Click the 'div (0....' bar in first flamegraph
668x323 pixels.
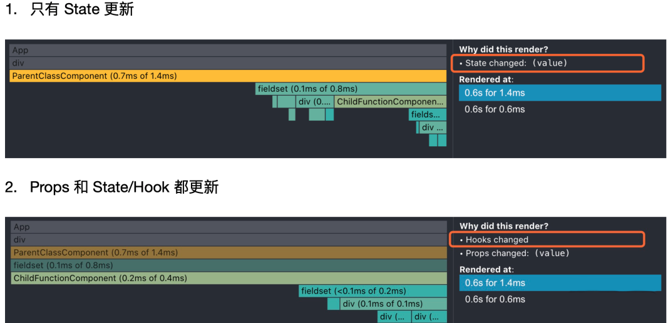coord(314,102)
